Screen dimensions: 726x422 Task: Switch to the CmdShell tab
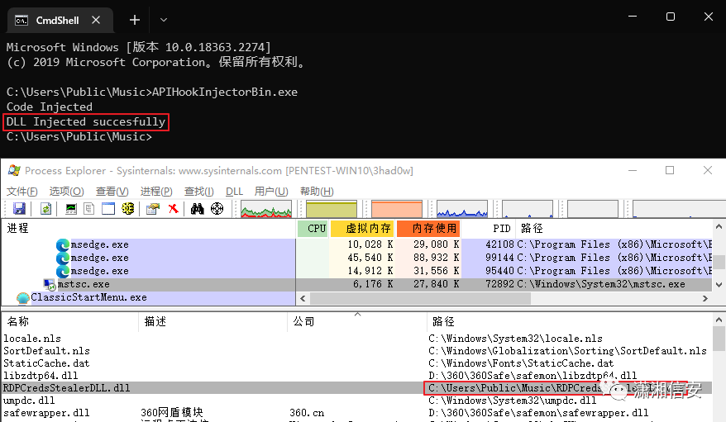[60, 21]
